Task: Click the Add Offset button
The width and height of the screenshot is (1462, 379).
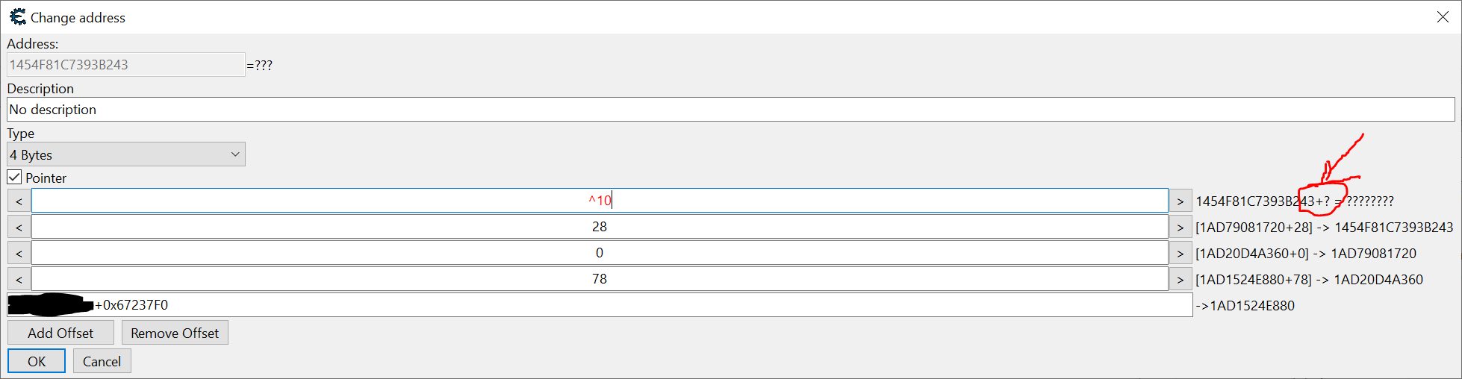Action: 60,333
